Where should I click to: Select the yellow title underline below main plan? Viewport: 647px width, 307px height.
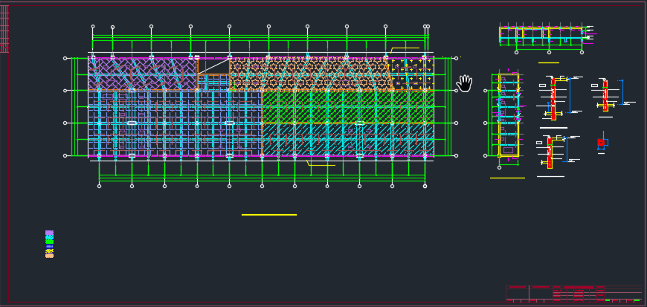click(x=269, y=215)
